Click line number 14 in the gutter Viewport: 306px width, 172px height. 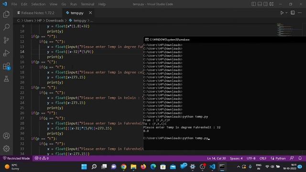coord(22,52)
